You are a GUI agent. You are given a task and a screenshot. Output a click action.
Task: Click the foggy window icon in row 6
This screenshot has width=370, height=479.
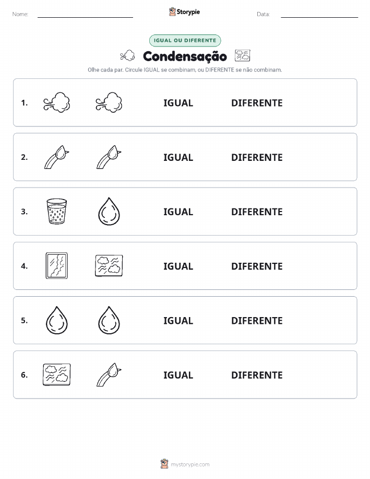pyautogui.click(x=57, y=375)
